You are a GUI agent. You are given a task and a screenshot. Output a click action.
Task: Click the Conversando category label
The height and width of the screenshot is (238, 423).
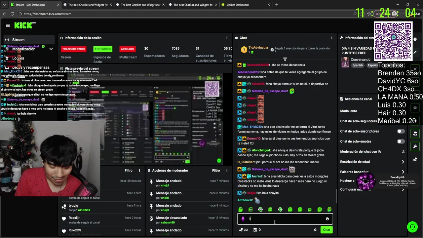(361, 60)
